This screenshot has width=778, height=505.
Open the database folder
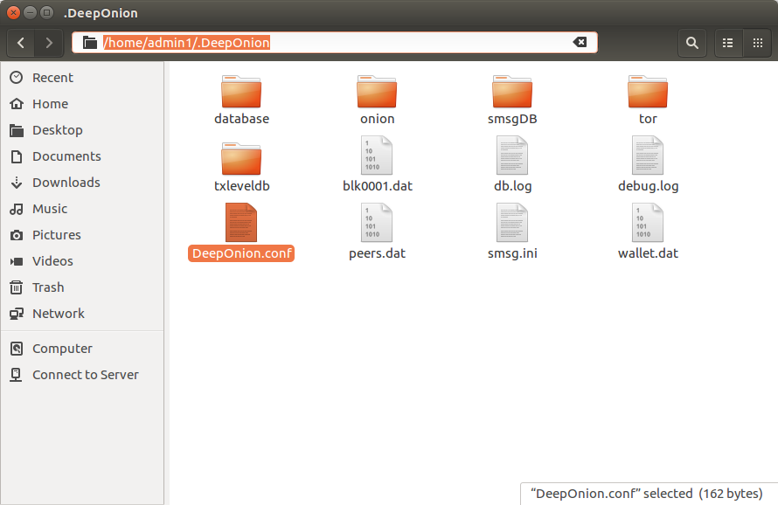[x=241, y=91]
